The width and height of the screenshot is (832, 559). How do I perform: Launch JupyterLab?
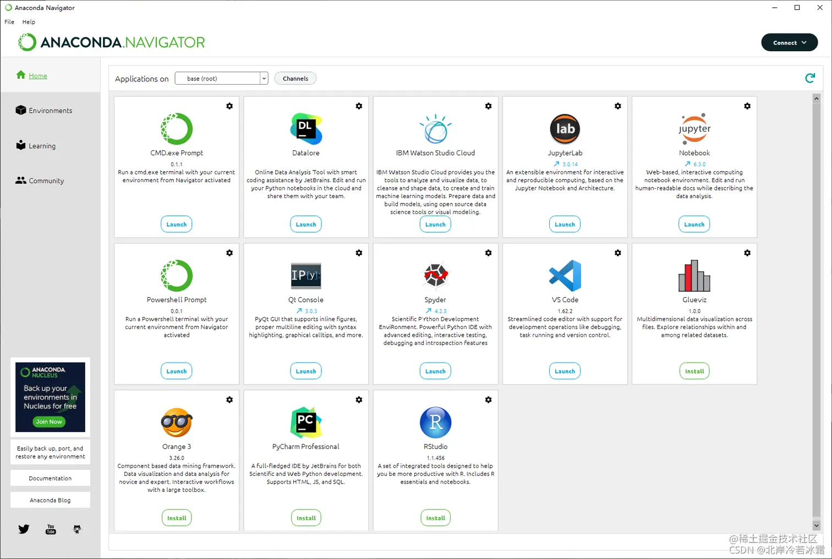565,224
